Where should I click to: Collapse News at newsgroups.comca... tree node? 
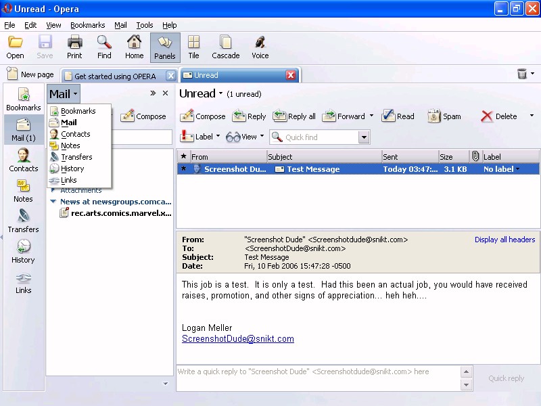coord(53,201)
